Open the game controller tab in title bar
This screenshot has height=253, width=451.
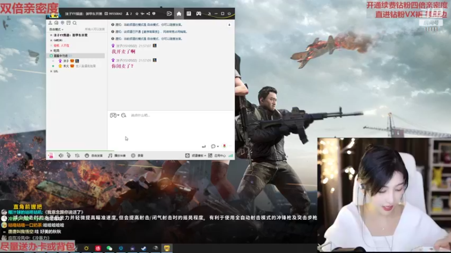[198, 13]
